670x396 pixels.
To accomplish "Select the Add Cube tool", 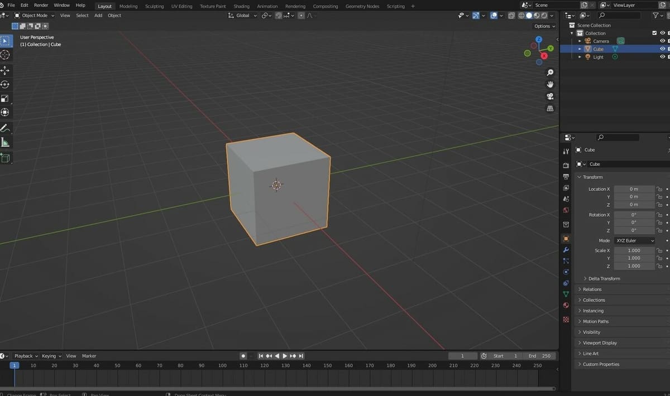I will (6, 158).
